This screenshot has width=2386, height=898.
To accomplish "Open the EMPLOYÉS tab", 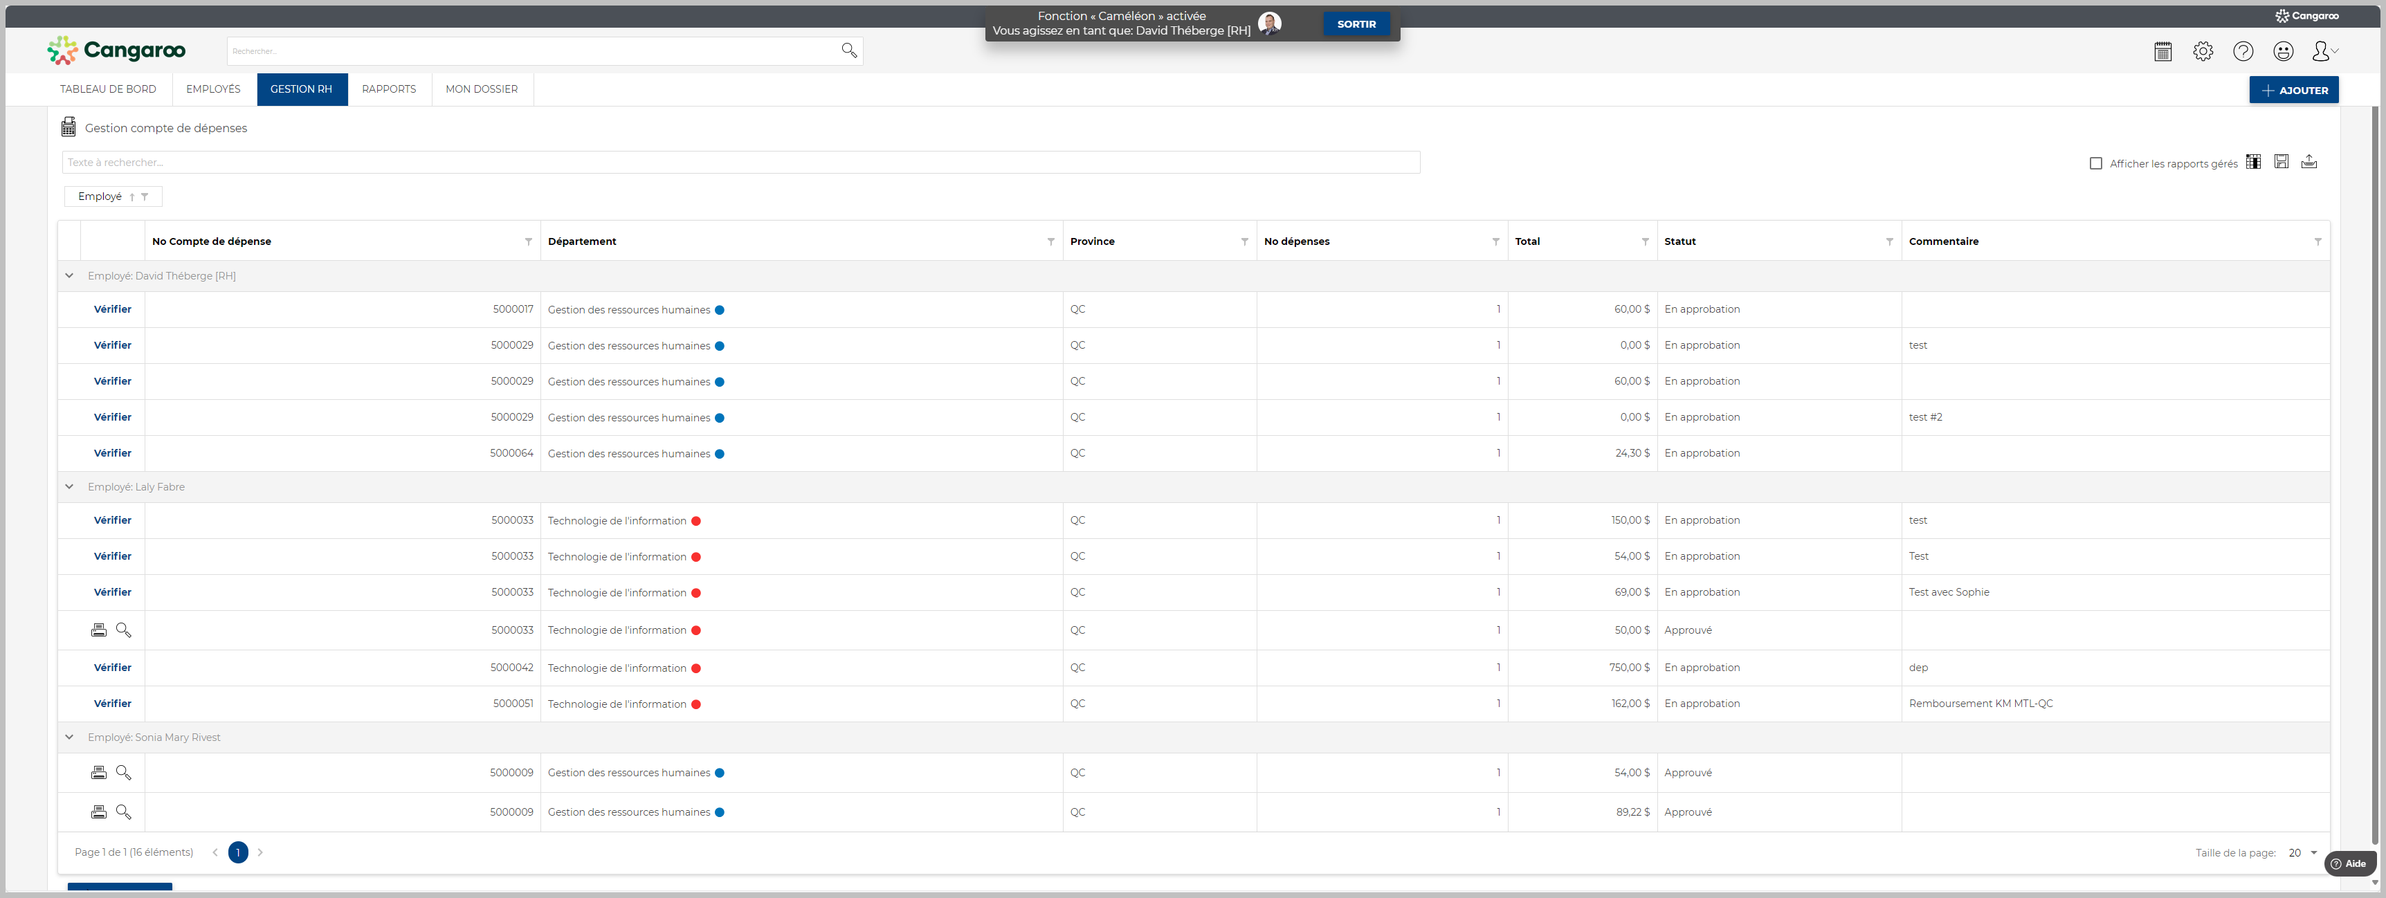I will pyautogui.click(x=213, y=90).
